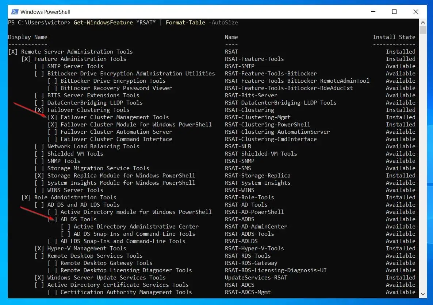The width and height of the screenshot is (433, 305).
Task: Click the -AutoSize parameter text
Action: pos(223,23)
